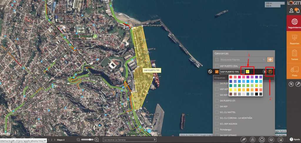Check the Pichidangui geofence
301x143 pixels.
tap(217, 129)
